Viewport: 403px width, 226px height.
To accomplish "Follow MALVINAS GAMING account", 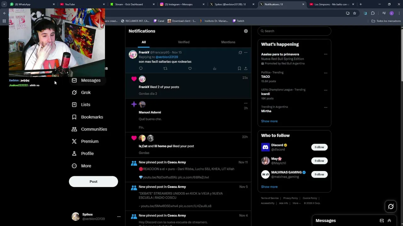I will tap(319, 175).
